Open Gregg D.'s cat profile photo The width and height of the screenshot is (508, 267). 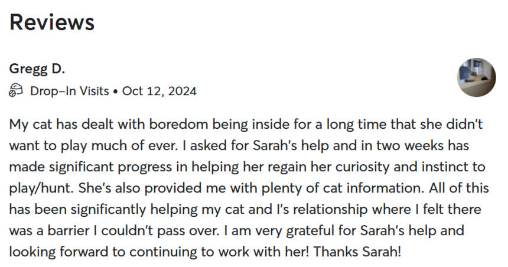tap(476, 77)
